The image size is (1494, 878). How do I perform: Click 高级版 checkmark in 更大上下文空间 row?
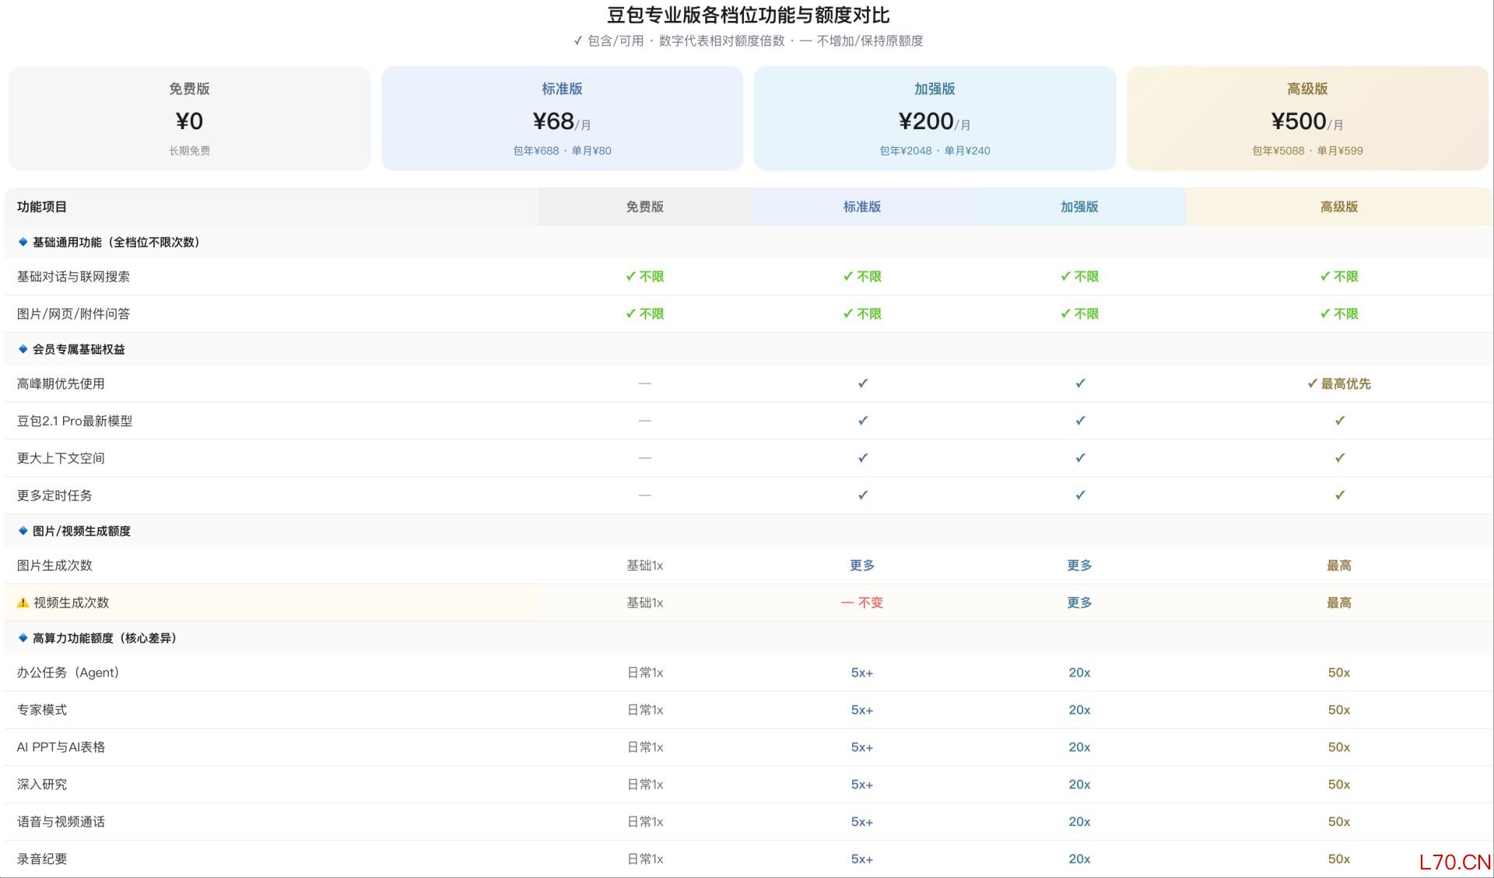(x=1339, y=458)
